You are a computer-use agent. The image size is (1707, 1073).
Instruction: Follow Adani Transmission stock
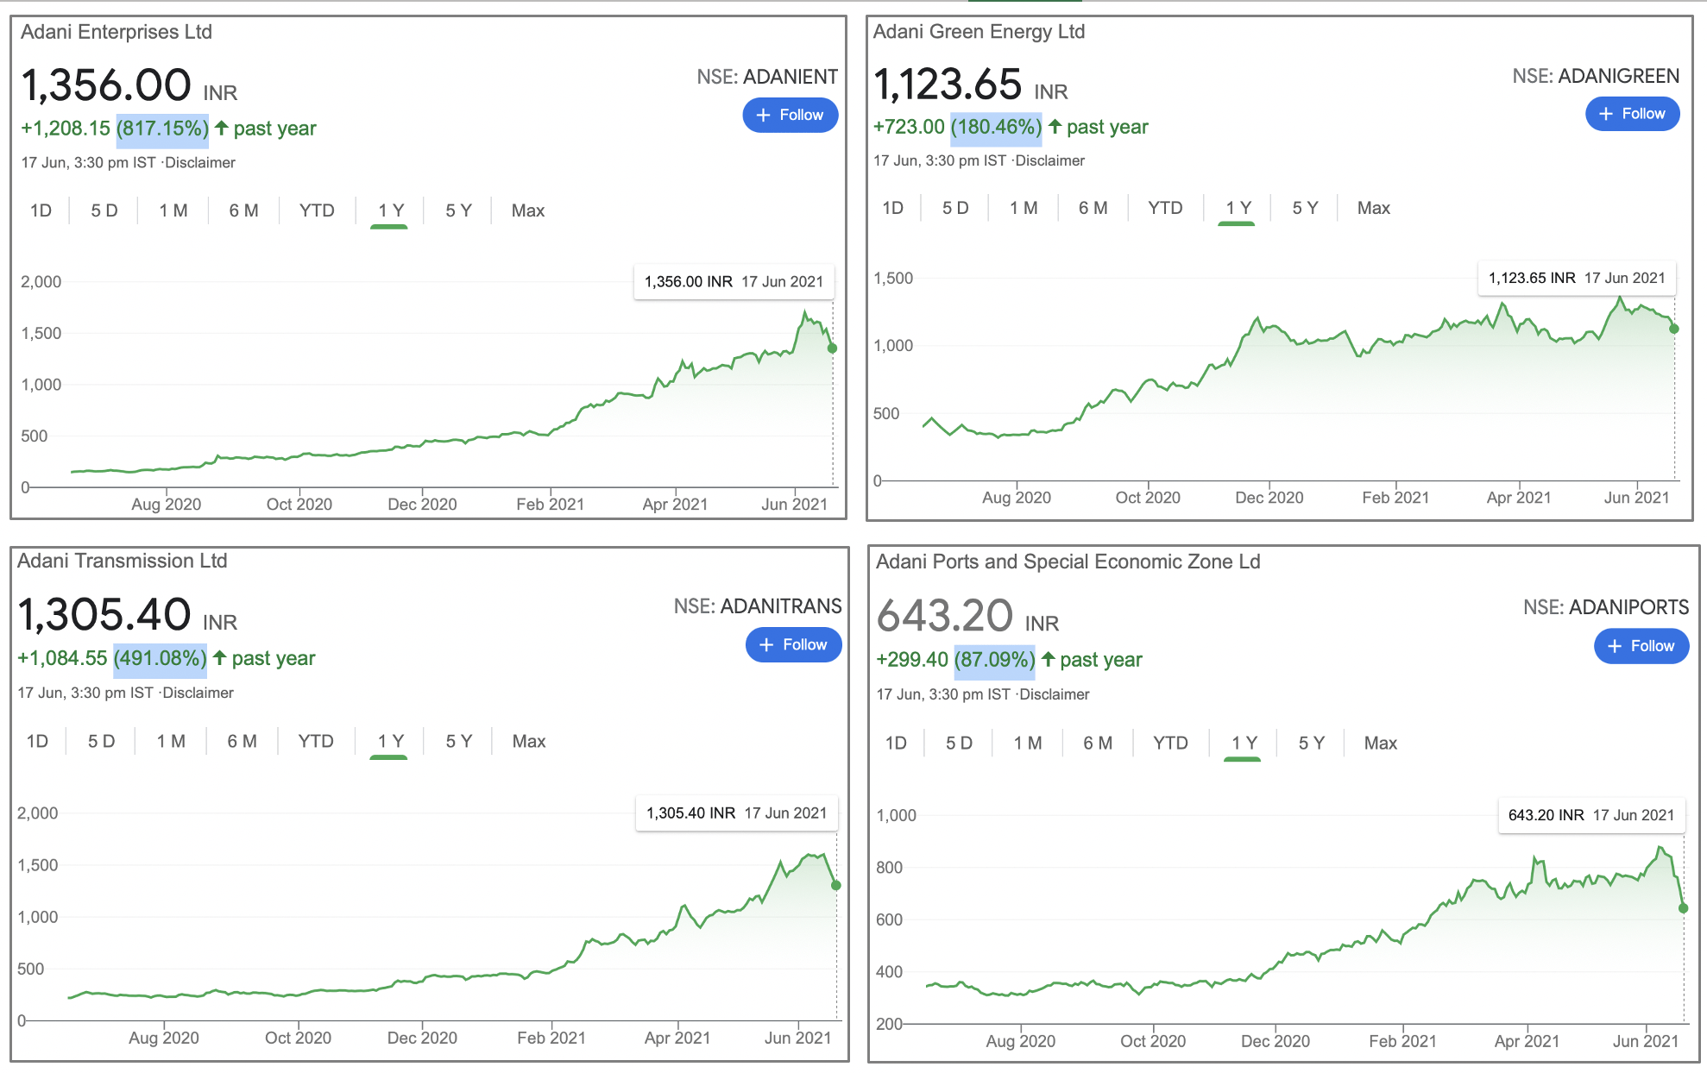(793, 644)
